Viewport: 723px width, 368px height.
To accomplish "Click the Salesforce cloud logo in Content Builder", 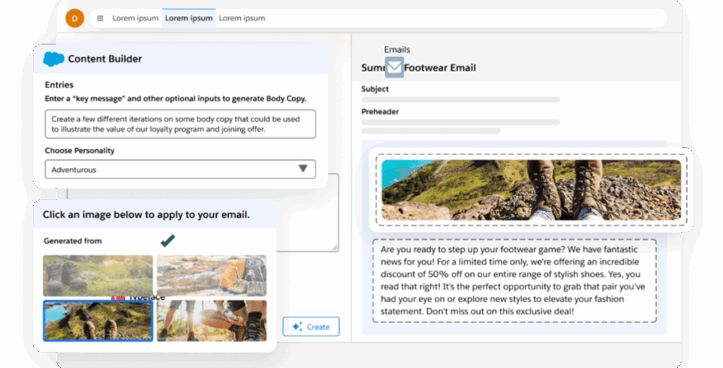I will [x=54, y=59].
